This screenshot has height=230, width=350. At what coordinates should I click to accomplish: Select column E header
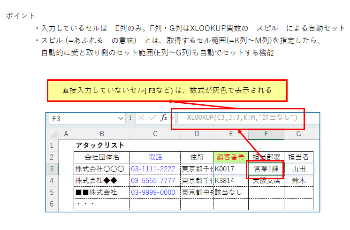pyautogui.click(x=230, y=134)
